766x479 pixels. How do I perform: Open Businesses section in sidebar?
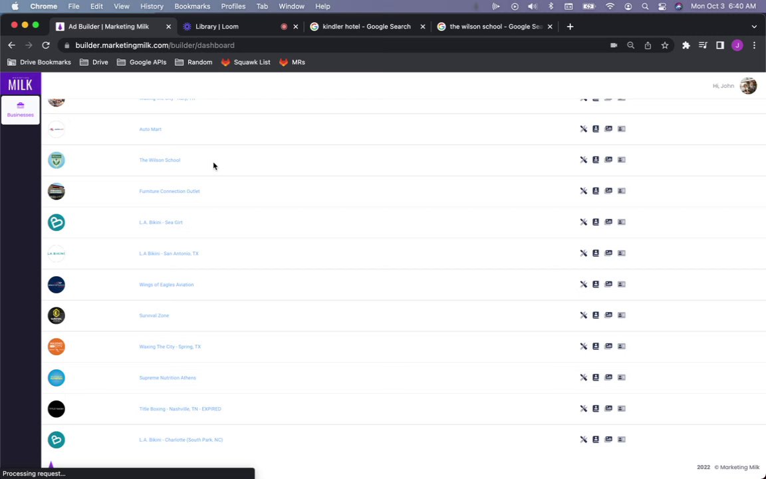[x=21, y=110]
